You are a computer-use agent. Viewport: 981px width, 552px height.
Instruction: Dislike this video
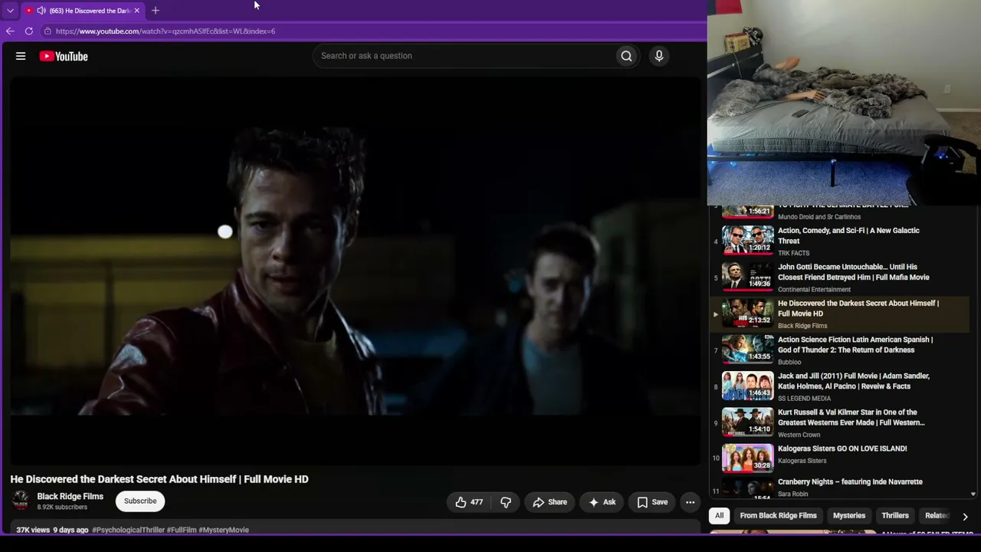(x=506, y=502)
